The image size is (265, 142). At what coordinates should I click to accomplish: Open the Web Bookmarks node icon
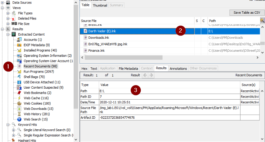(20, 93)
